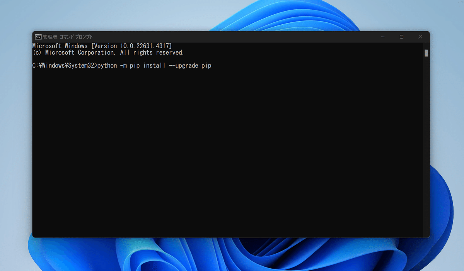The width and height of the screenshot is (464, 271).
Task: Click the Microsoft Corporation copyright line
Action: (108, 53)
